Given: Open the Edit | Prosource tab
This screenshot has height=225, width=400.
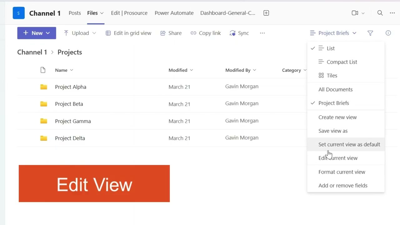Looking at the screenshot, I should (x=129, y=13).
